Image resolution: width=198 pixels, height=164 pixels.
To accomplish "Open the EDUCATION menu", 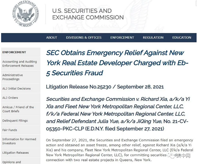I will pyautogui.click(x=181, y=37).
